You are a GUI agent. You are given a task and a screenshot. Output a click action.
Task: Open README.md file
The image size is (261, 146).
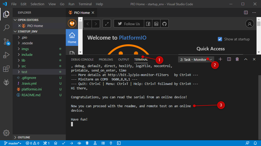[39, 95]
